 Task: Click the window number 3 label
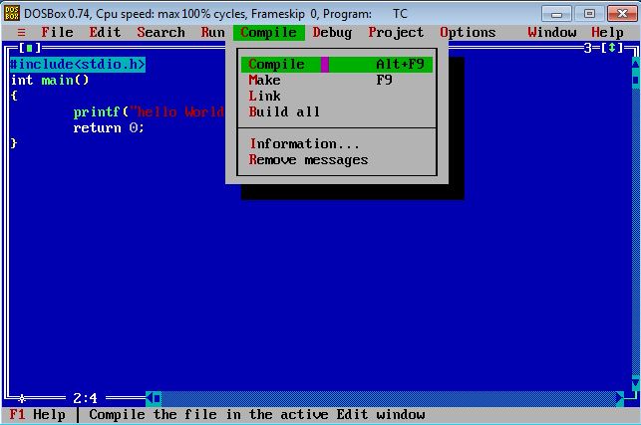tap(588, 48)
